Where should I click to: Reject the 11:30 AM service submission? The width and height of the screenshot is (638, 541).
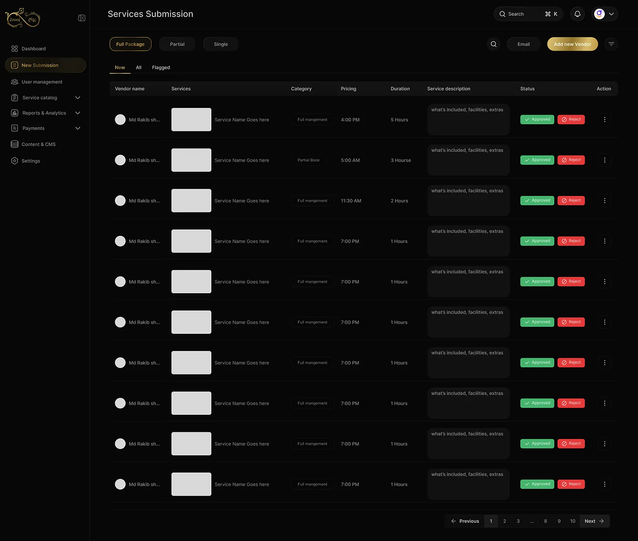(x=571, y=201)
